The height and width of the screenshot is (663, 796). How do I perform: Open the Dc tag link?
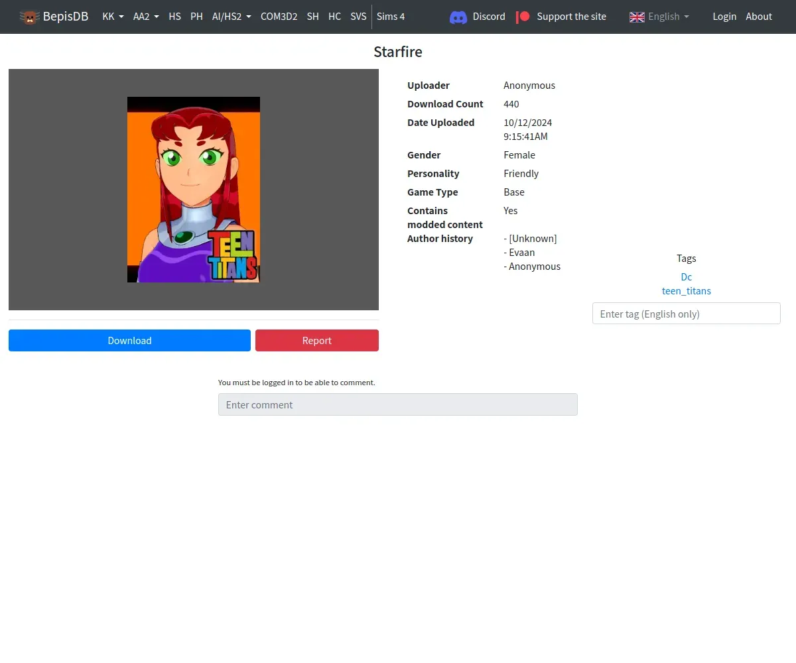(687, 276)
